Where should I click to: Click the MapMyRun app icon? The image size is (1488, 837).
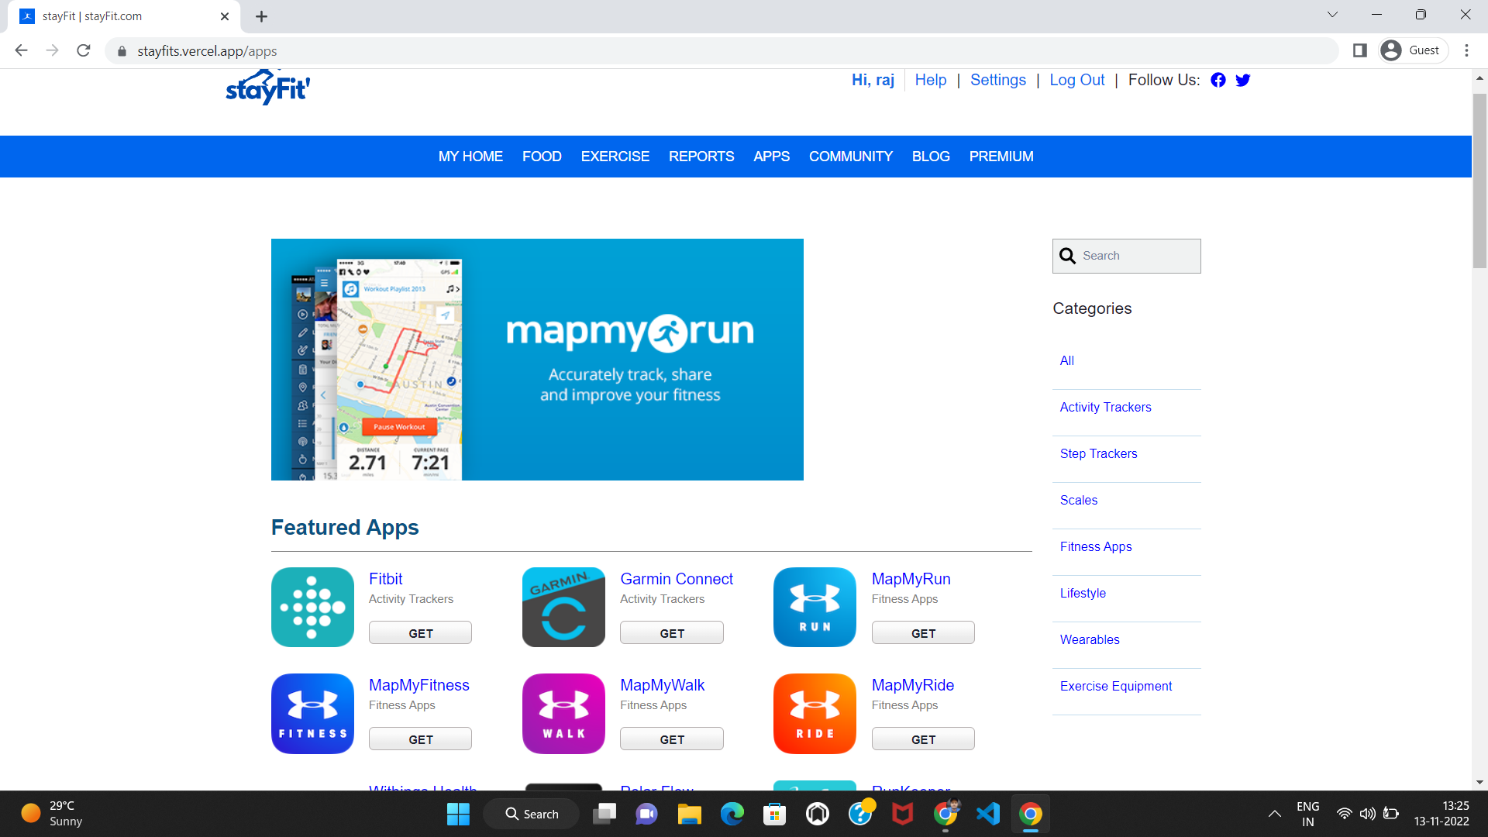pyautogui.click(x=815, y=607)
